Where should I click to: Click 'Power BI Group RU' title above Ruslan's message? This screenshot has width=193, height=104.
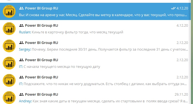[x=41, y=26]
